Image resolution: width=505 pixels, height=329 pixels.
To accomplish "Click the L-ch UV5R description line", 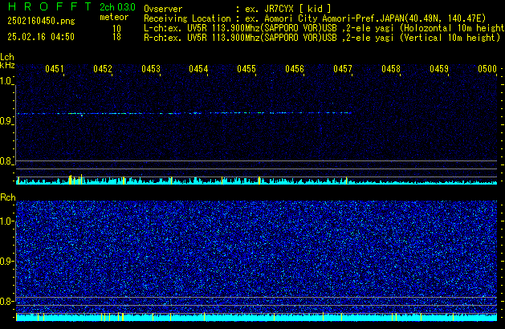I will pos(324,28).
